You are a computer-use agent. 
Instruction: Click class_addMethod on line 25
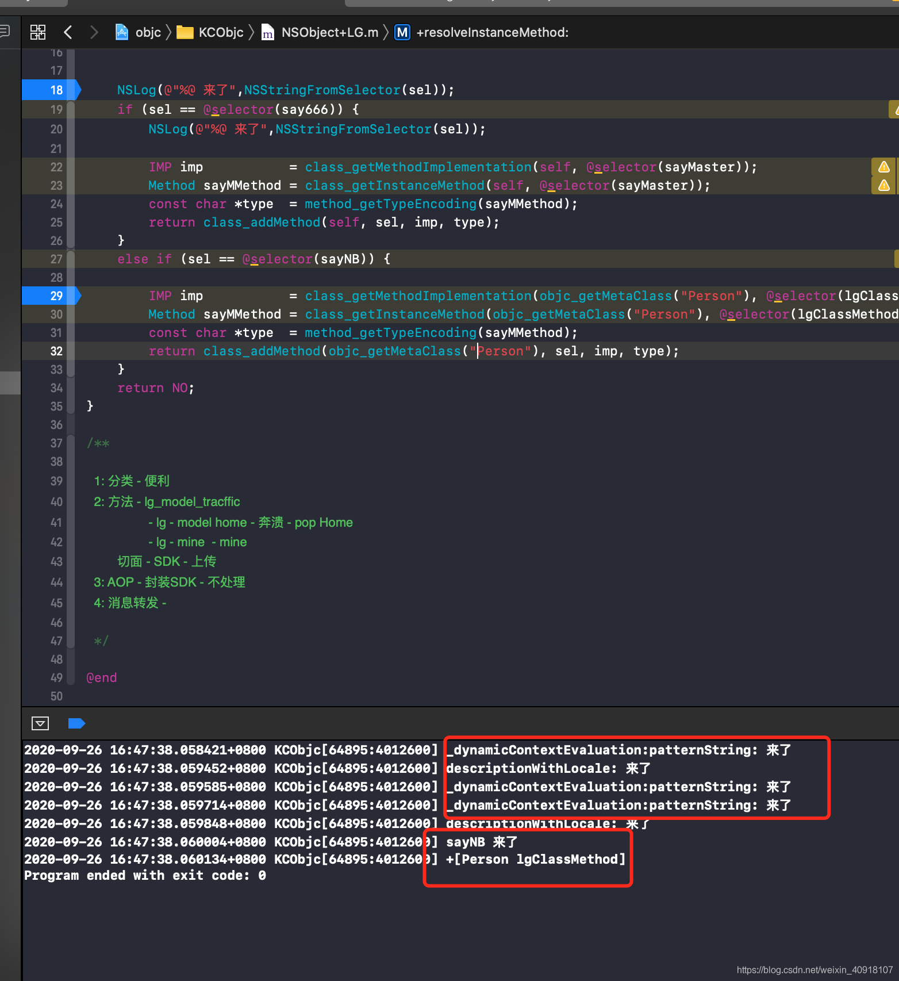(262, 222)
